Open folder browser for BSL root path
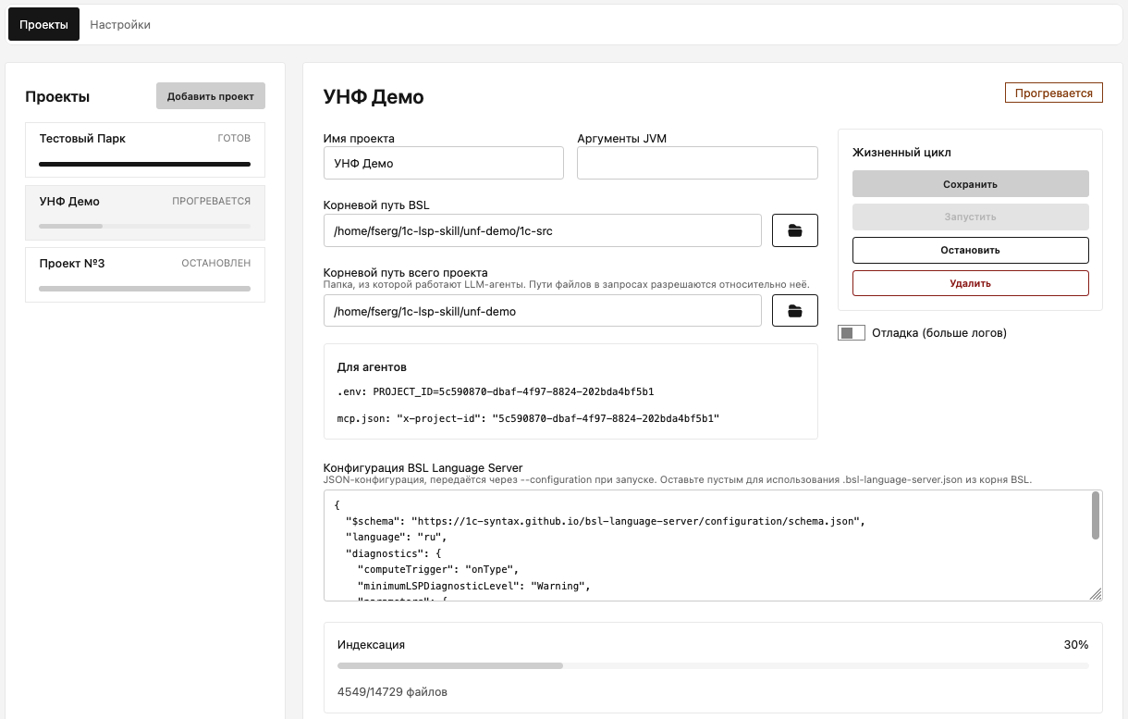The height and width of the screenshot is (719, 1128). 795,230
